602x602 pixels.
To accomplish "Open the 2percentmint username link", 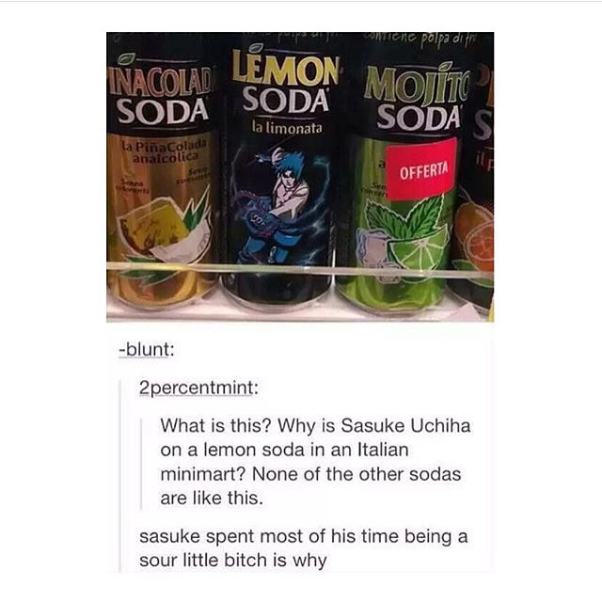I will coord(198,388).
